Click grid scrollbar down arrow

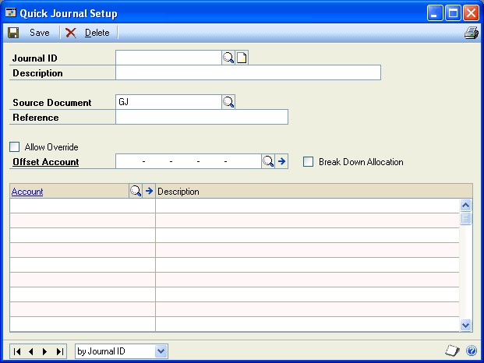(x=465, y=325)
